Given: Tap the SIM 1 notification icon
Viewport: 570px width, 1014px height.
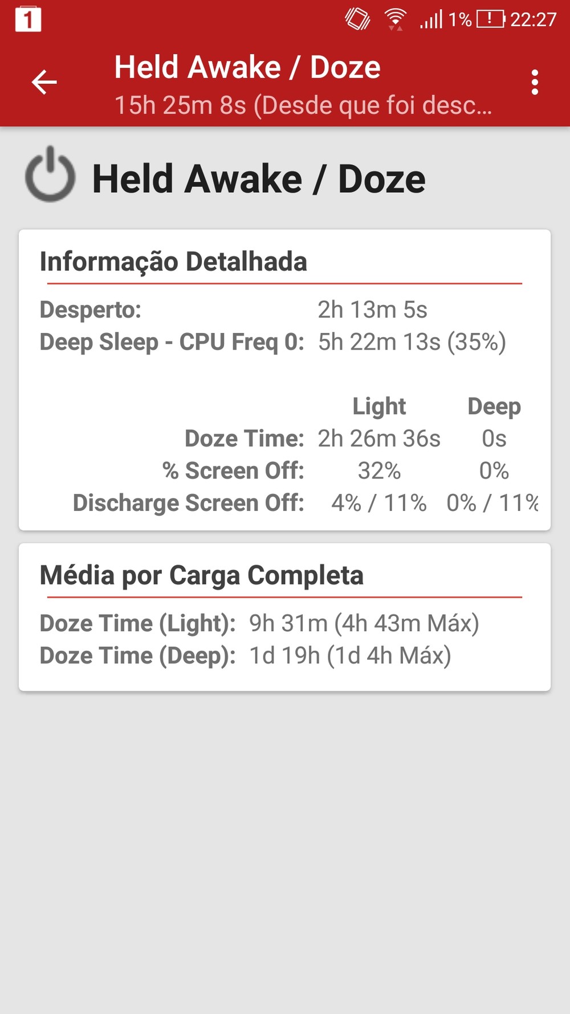Looking at the screenshot, I should (28, 19).
